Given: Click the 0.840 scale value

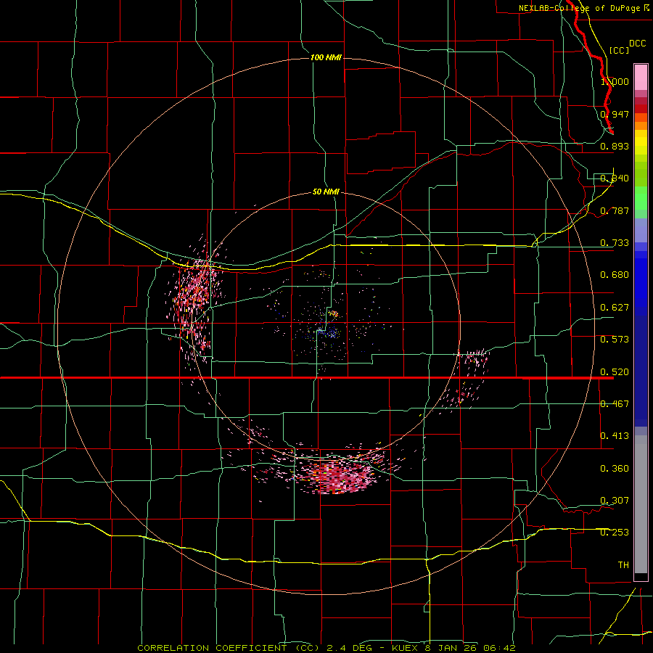Looking at the screenshot, I should [615, 178].
